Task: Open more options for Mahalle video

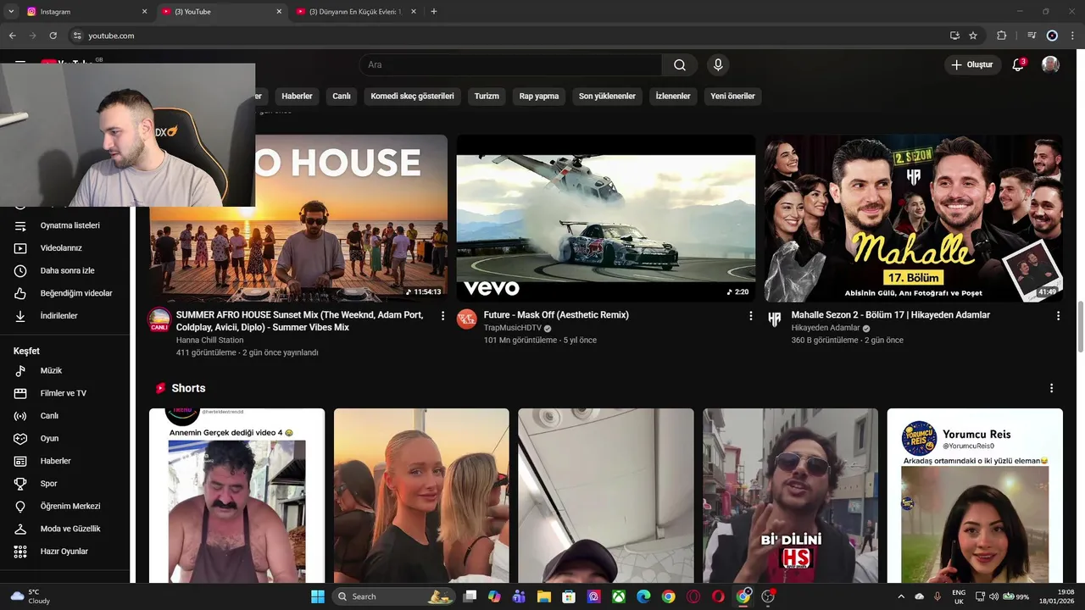Action: click(1058, 316)
